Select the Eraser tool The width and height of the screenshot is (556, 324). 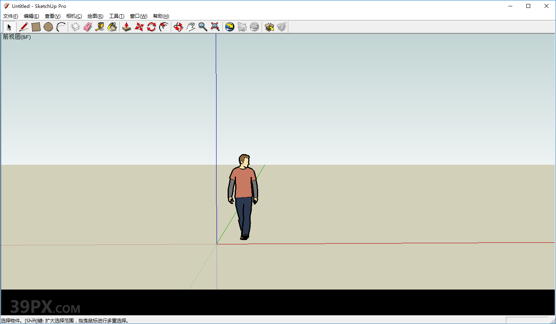[x=88, y=27]
